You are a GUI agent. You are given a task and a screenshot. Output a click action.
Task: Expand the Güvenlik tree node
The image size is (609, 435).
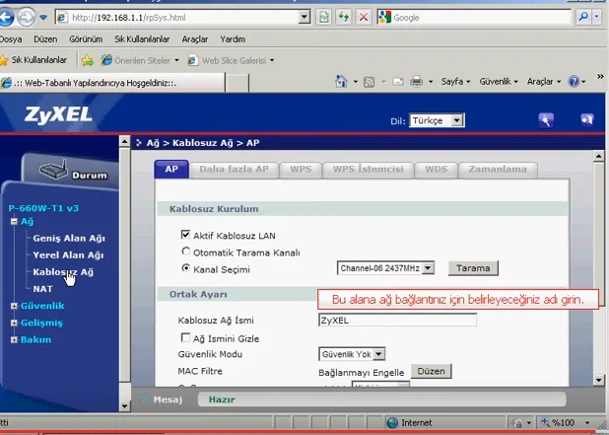click(x=15, y=306)
